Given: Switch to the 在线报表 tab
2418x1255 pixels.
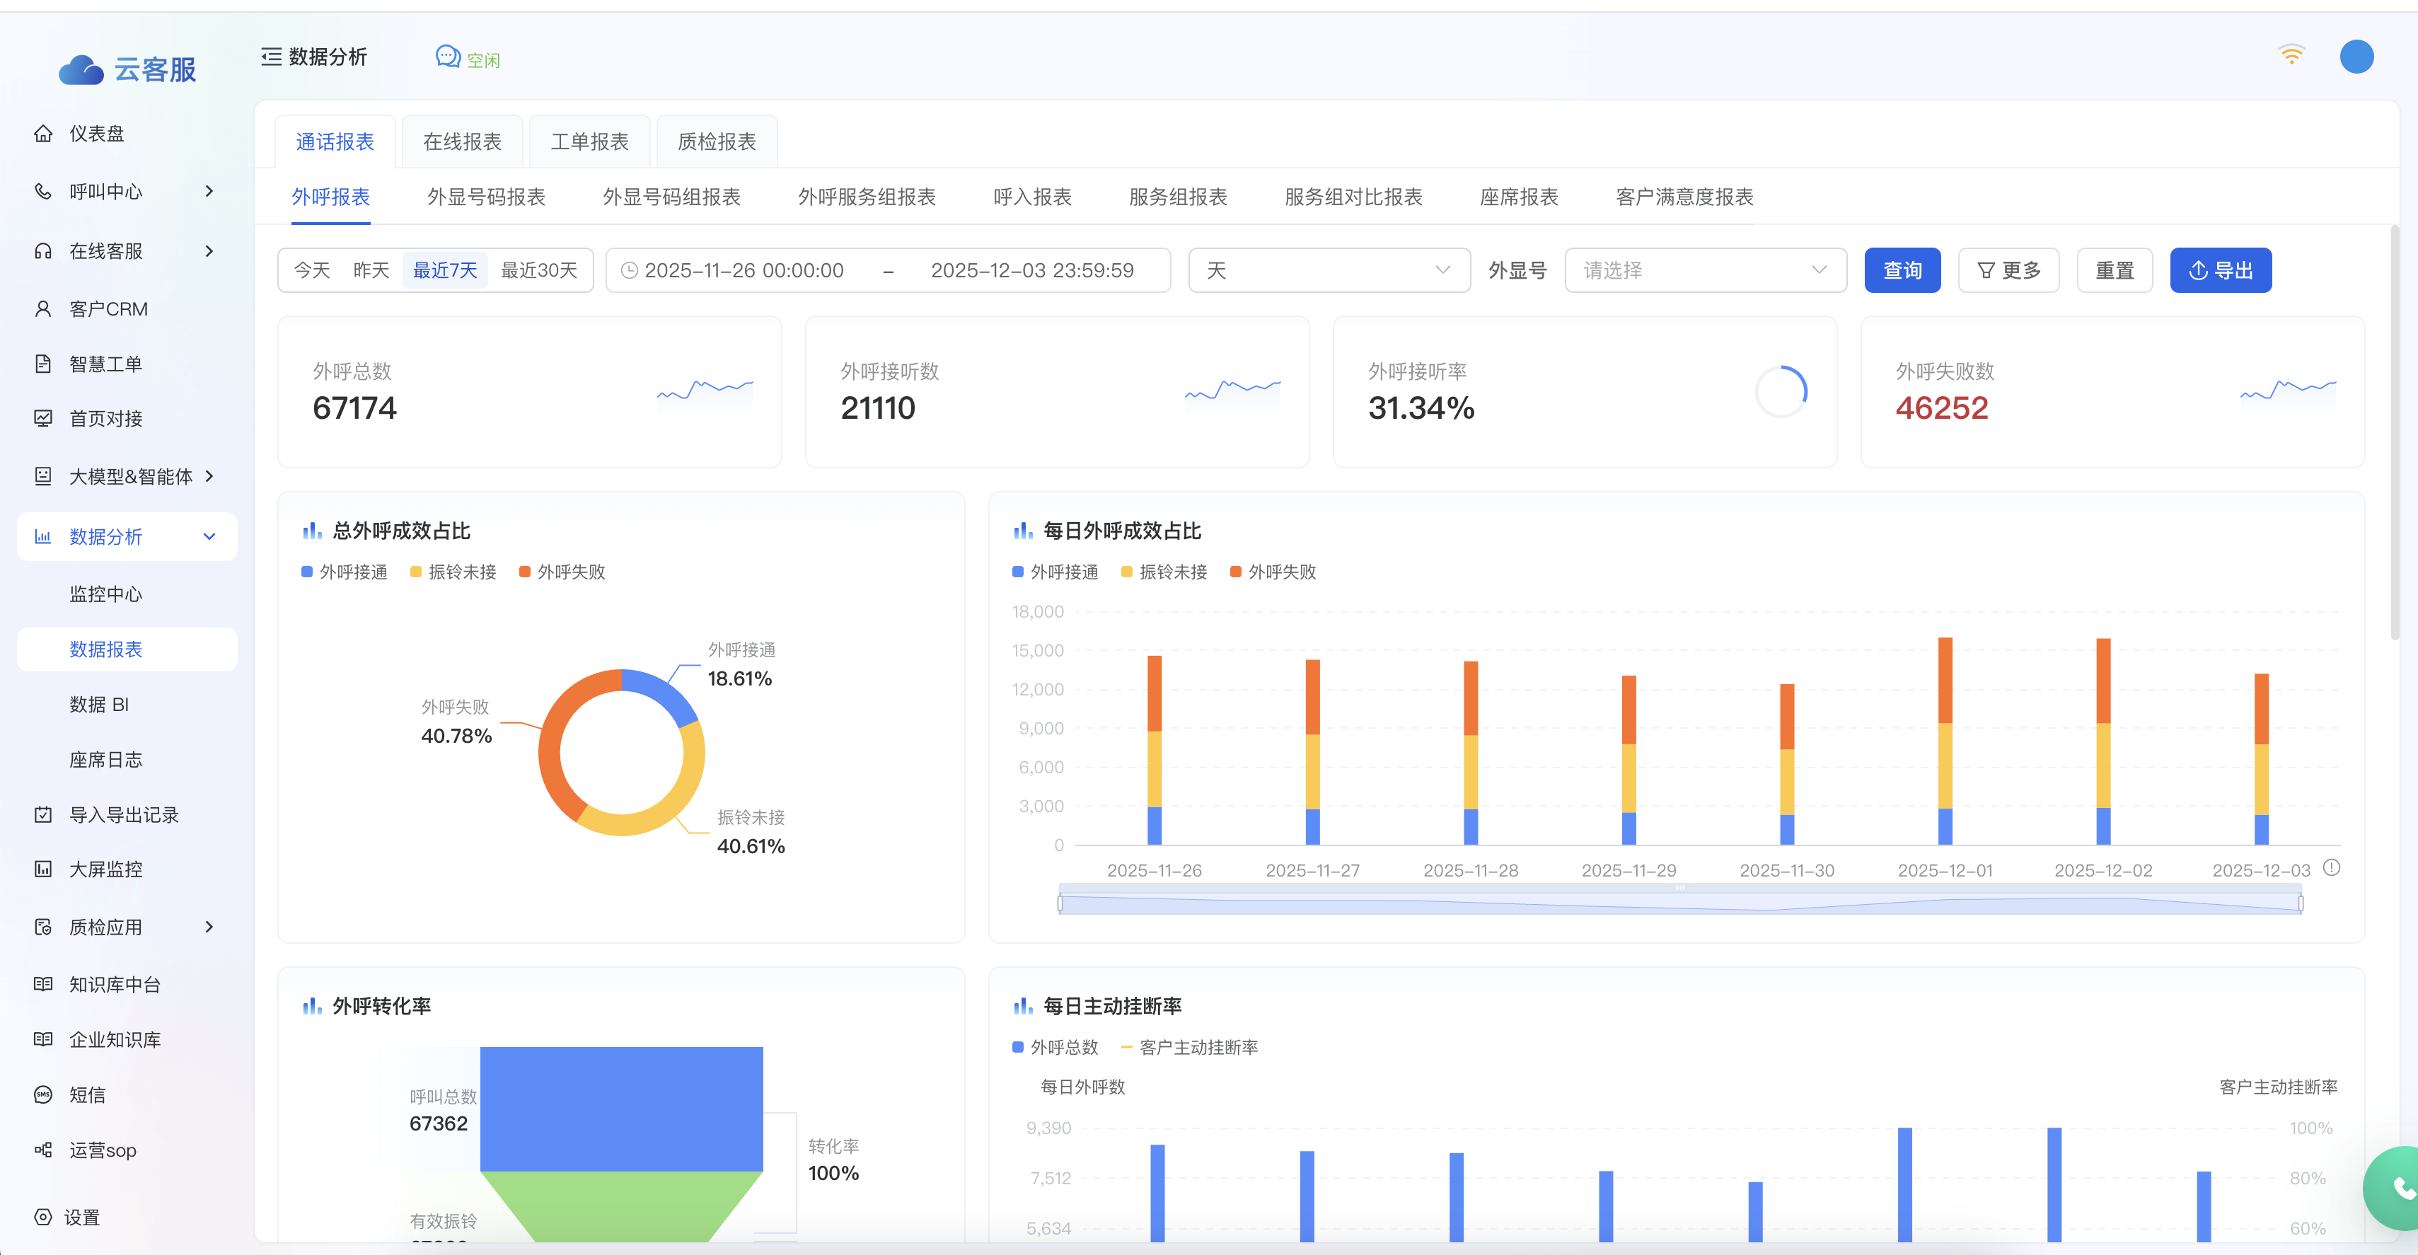Looking at the screenshot, I should point(462,141).
